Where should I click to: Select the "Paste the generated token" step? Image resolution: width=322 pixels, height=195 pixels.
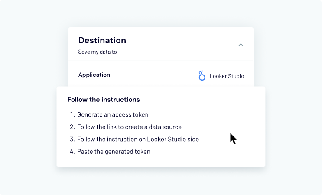(114, 152)
